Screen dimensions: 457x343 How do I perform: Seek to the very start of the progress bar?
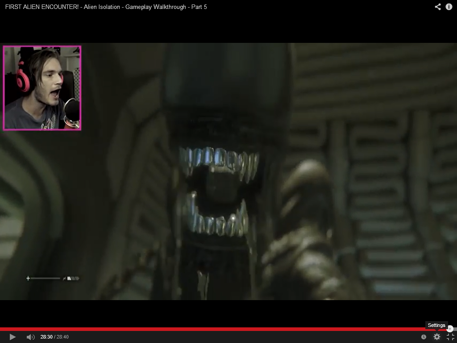[x=1, y=329]
